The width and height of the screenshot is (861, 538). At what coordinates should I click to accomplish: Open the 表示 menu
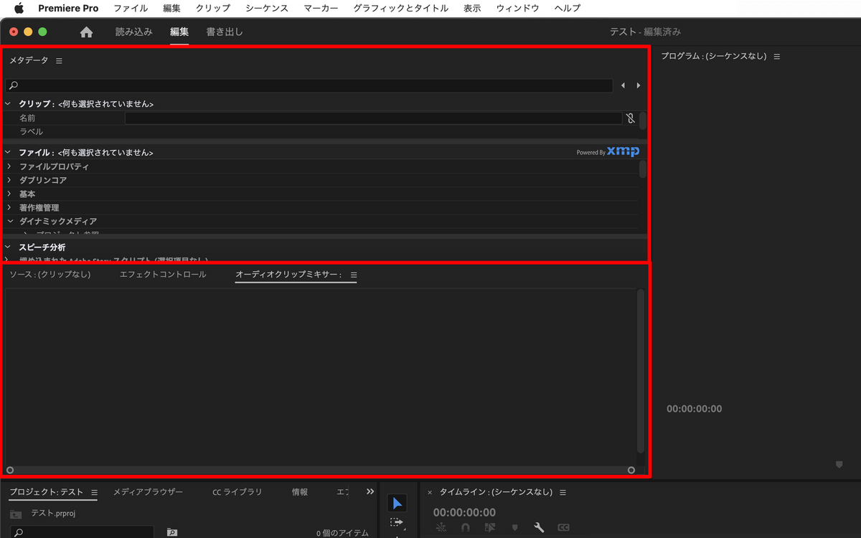point(472,9)
